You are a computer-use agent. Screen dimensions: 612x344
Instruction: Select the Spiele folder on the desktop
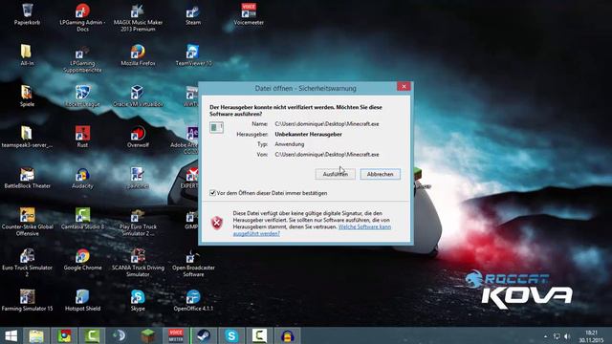(x=27, y=96)
